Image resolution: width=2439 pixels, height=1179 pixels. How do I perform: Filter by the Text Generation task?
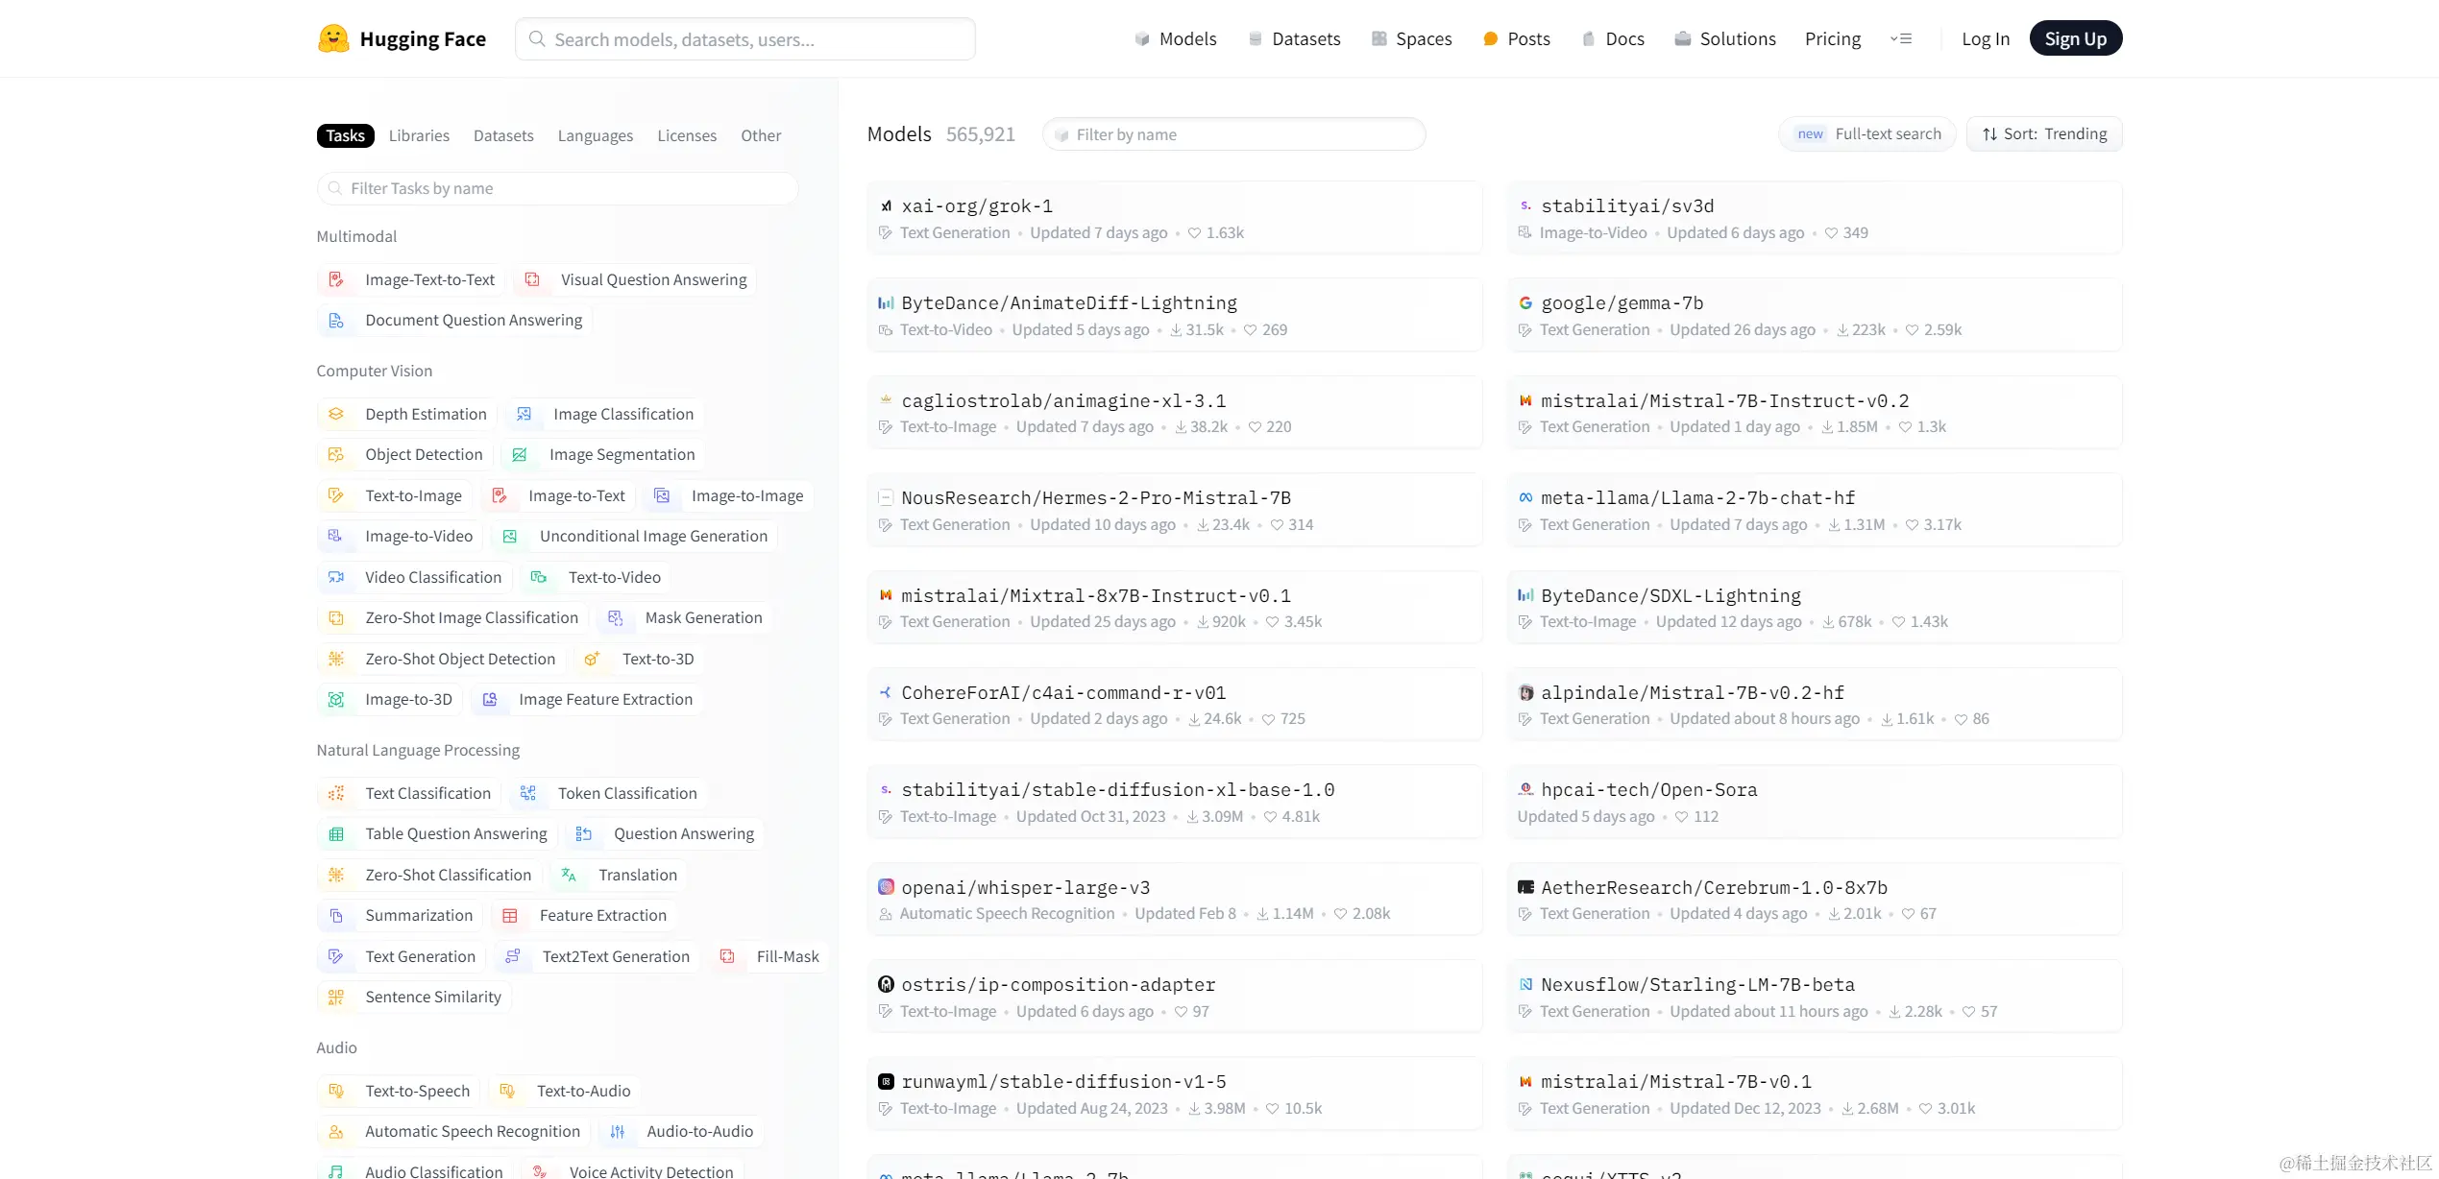[x=403, y=956]
